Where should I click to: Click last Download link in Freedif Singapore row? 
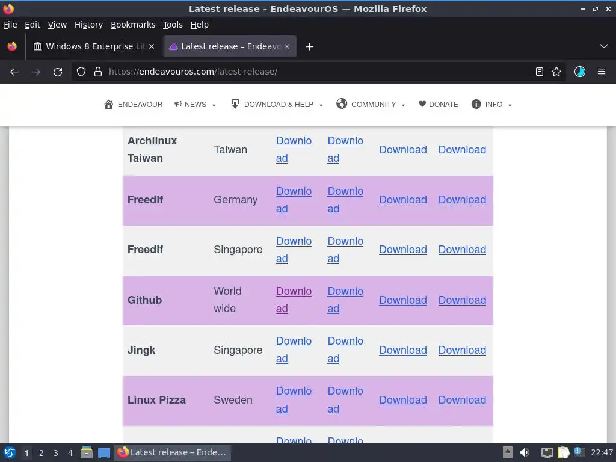[462, 250]
